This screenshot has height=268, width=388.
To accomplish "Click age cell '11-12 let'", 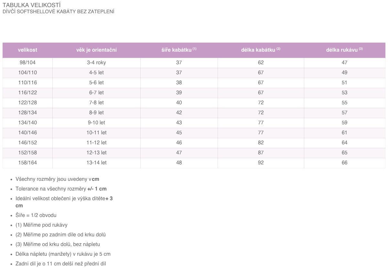I will point(96,143).
